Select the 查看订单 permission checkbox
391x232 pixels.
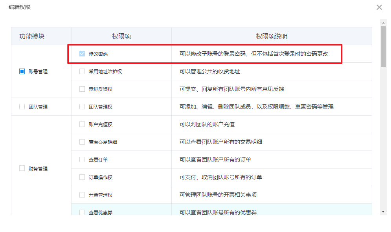[x=82, y=159]
